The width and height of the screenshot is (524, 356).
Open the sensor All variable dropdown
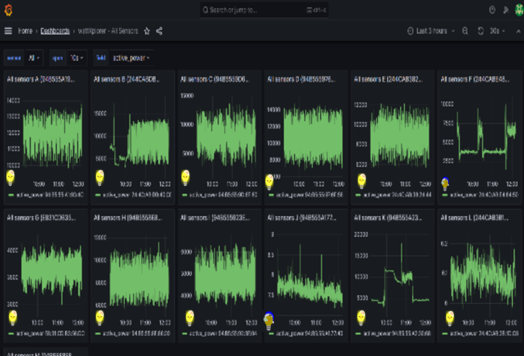pyautogui.click(x=35, y=58)
